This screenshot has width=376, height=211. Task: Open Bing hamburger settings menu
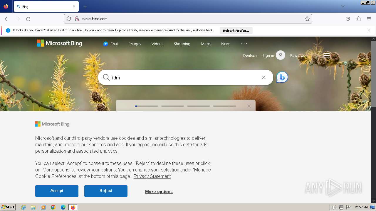(x=327, y=55)
